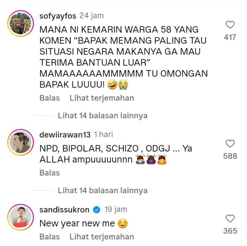Open sandissukron's profile photo
The image size is (247, 246).
coord(21,217)
